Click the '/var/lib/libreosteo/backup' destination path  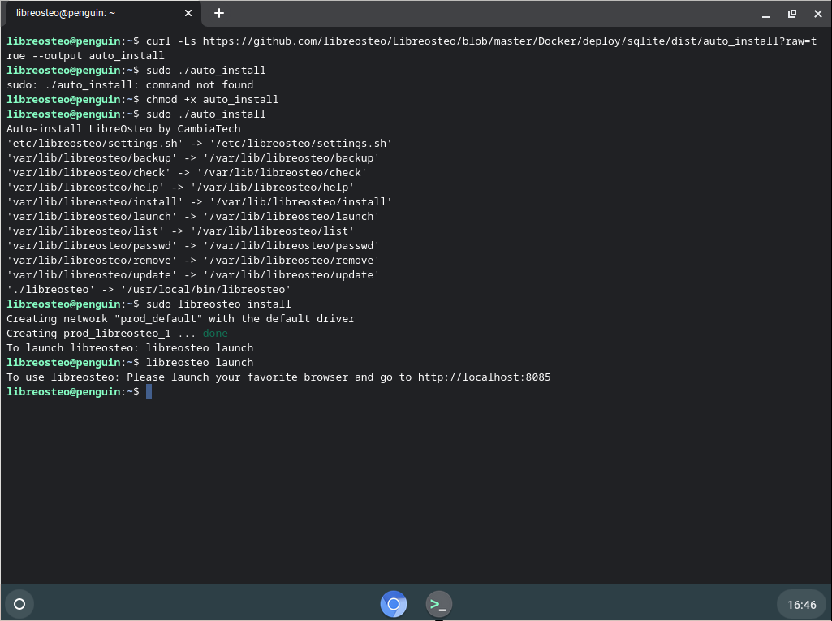point(291,158)
